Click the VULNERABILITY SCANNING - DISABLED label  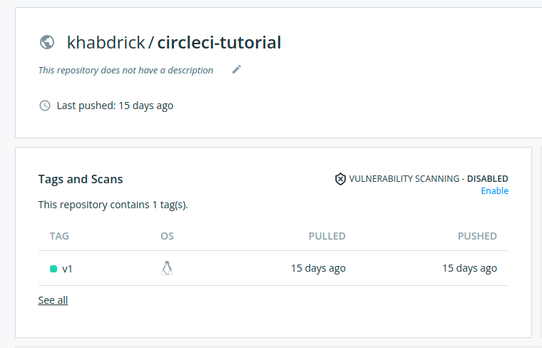(x=429, y=179)
